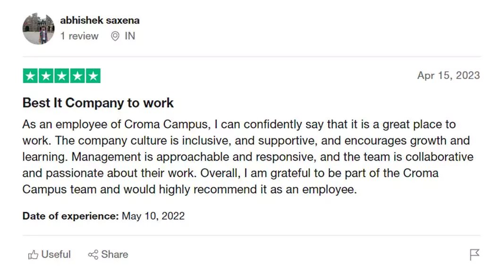Click the location pin icon
500x278 pixels.
[115, 36]
